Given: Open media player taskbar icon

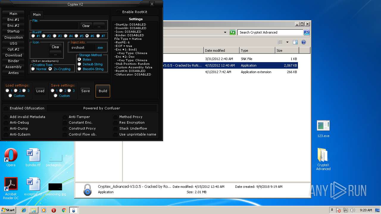Looking at the screenshot, I should pyautogui.click(x=44, y=210).
